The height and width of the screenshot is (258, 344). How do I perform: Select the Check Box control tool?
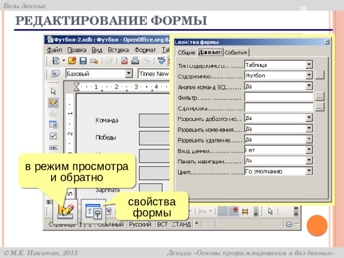53,136
